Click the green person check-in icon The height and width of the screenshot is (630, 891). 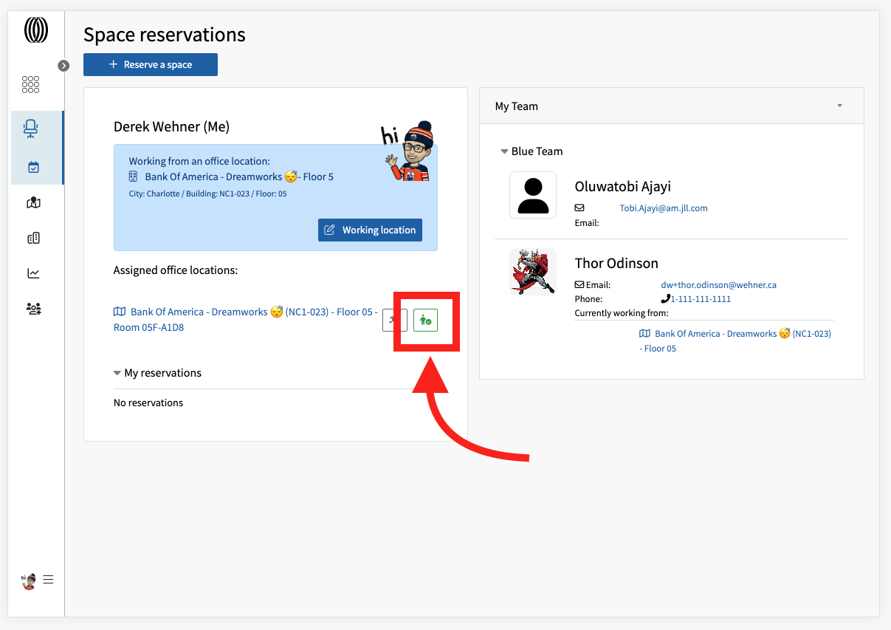click(x=425, y=320)
